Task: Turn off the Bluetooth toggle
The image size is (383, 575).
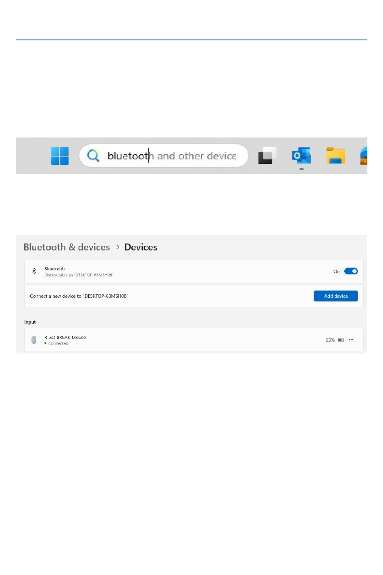Action: 351,271
